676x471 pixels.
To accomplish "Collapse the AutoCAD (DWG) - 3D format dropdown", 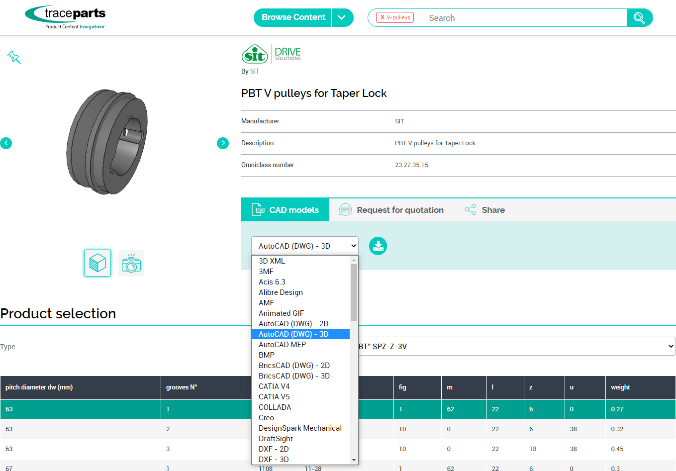I will point(304,246).
